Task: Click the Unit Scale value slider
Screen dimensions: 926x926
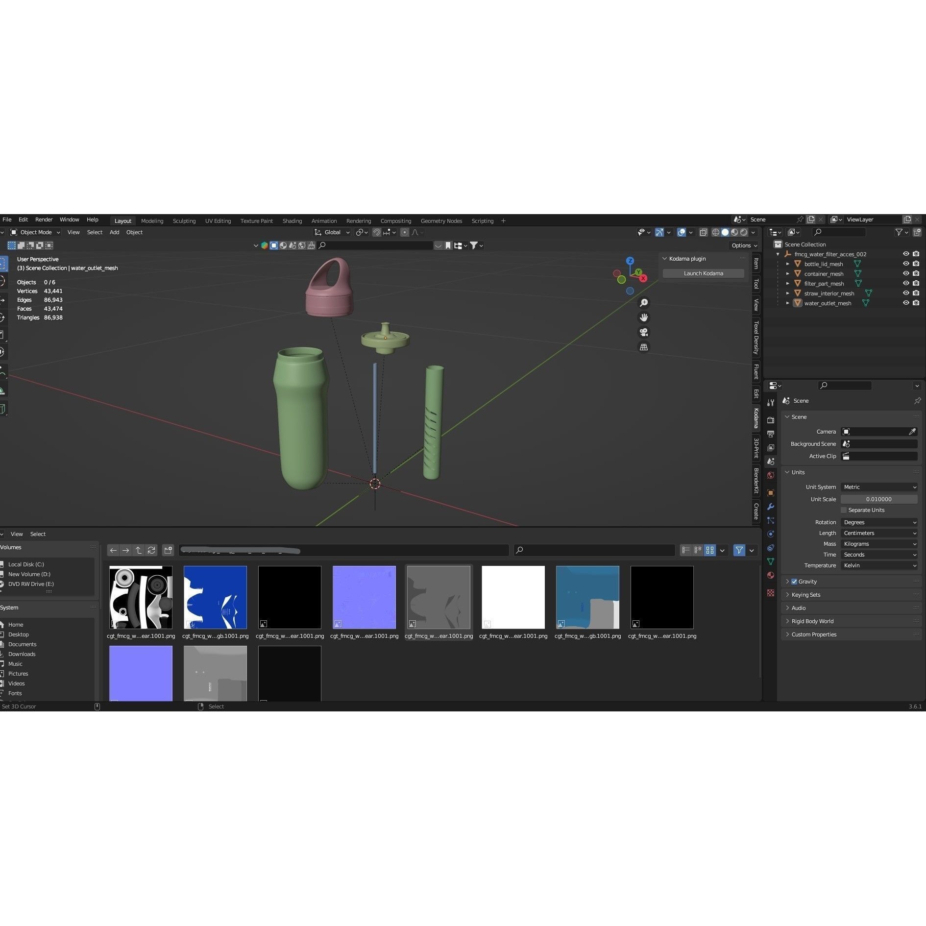Action: 879,499
